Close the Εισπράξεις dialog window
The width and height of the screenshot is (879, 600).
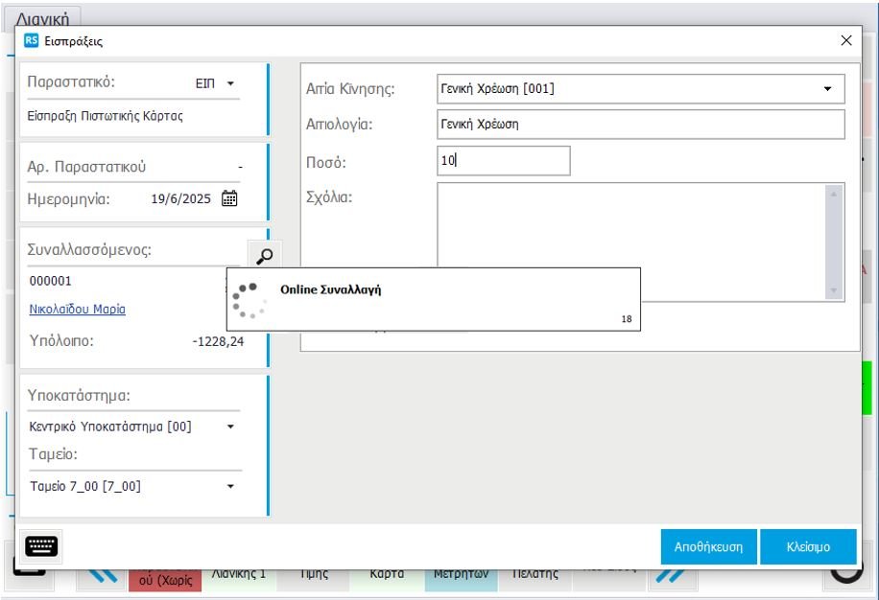point(845,41)
